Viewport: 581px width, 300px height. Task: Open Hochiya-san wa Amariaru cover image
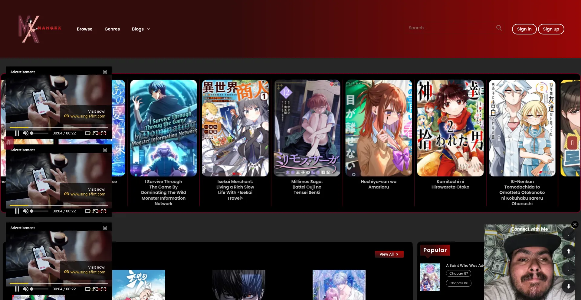pyautogui.click(x=379, y=128)
